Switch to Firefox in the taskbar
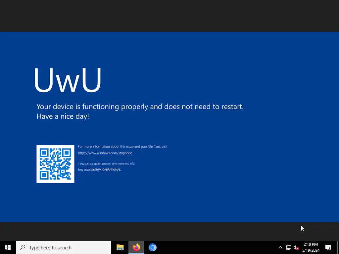The width and height of the screenshot is (339, 254). [x=136, y=247]
